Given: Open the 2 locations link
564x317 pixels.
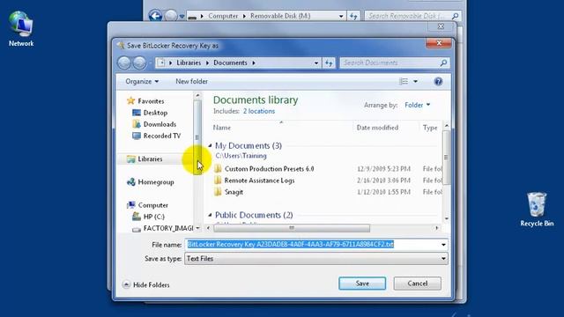Looking at the screenshot, I should [x=258, y=111].
